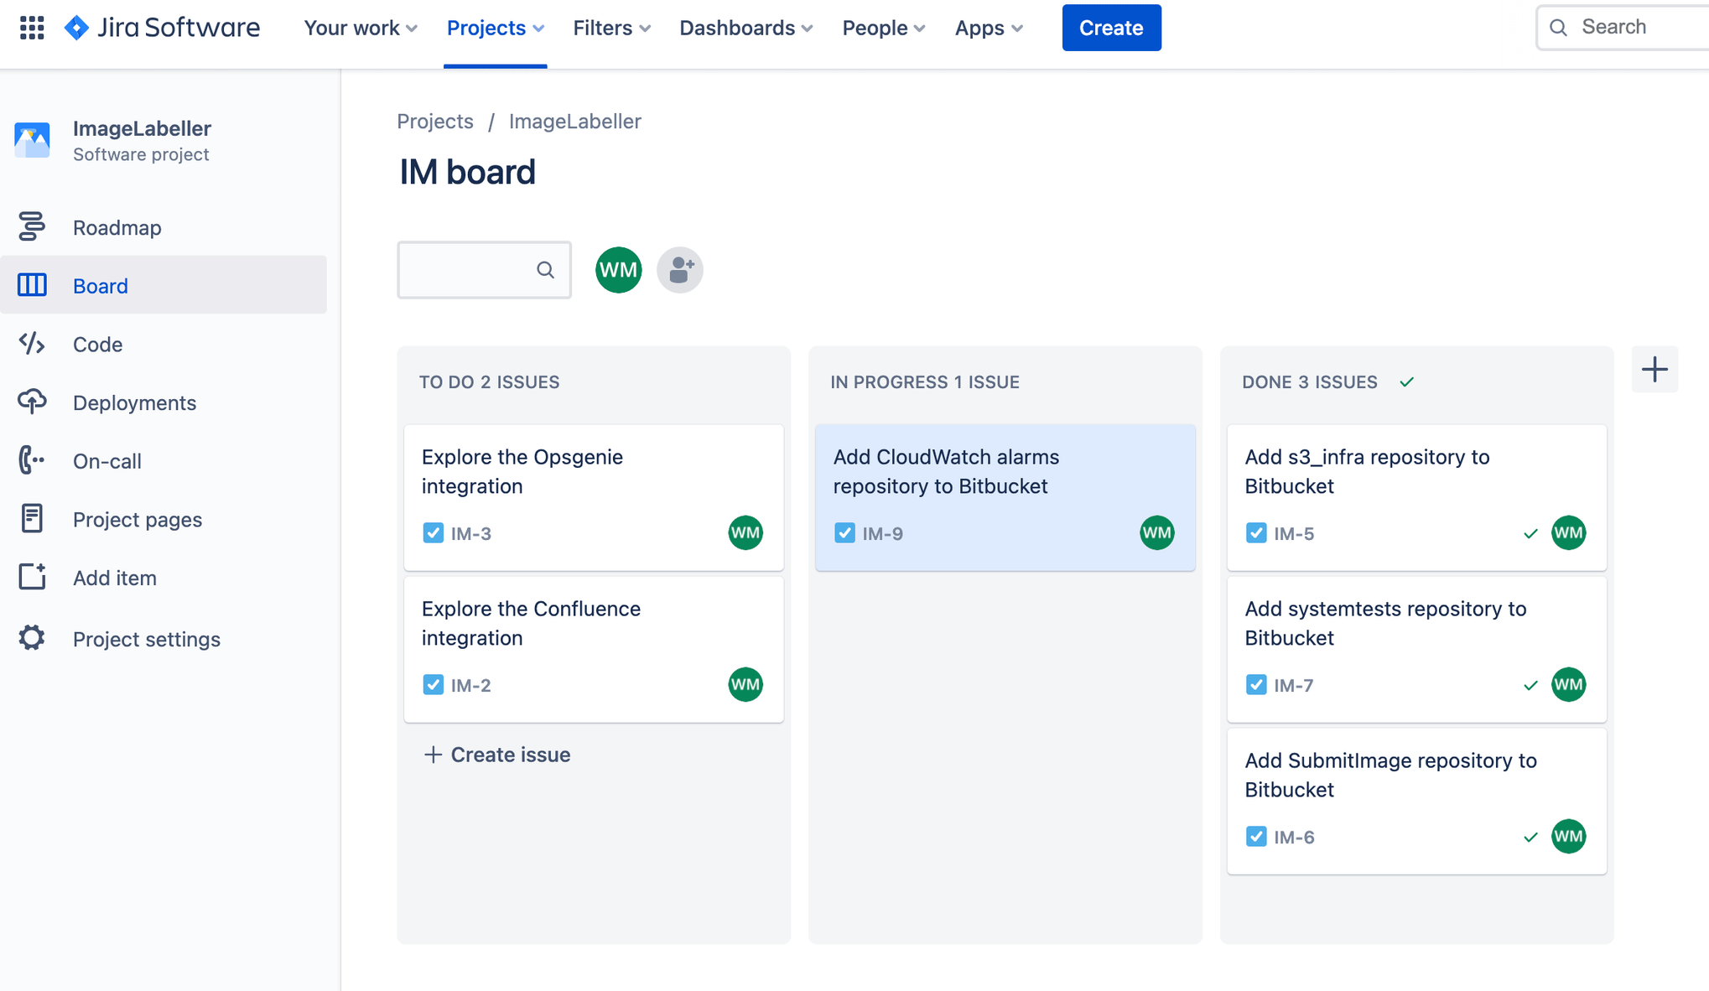This screenshot has width=1709, height=991.
Task: Expand the Dashboards dropdown in navbar
Action: point(744,26)
